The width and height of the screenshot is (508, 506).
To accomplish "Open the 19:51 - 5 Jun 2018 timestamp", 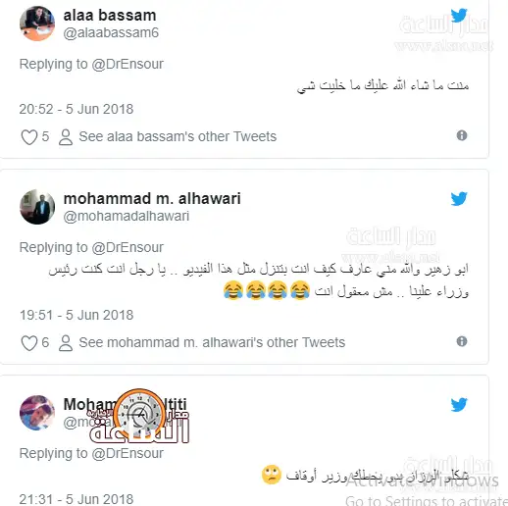I will pos(76,315).
